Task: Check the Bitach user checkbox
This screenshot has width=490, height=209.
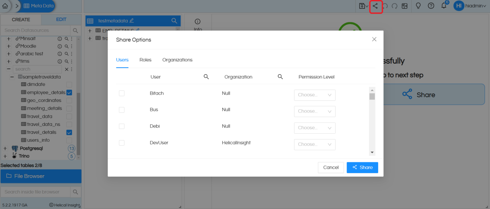Action: coord(121,93)
